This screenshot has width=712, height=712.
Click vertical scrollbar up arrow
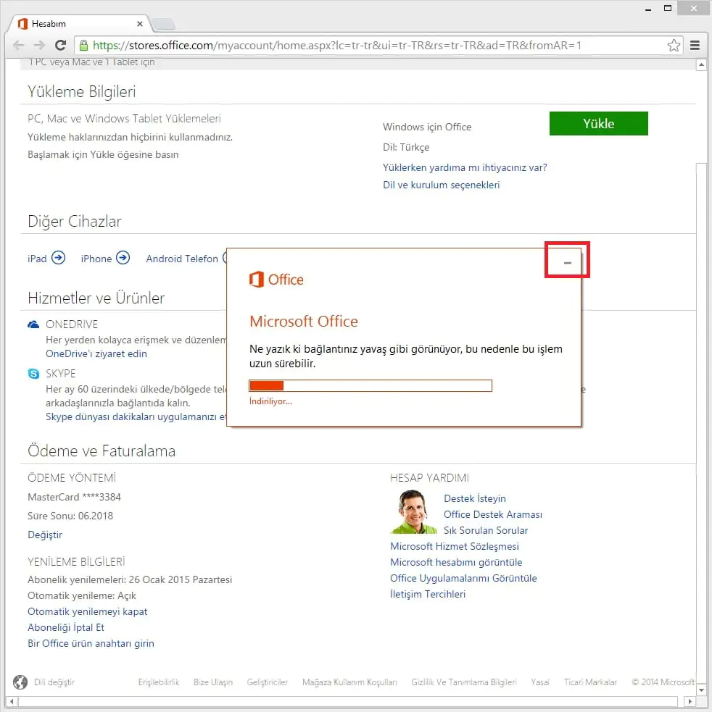pyautogui.click(x=701, y=64)
